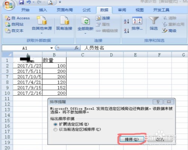This screenshot has height=150, width=188.
Task: Switch to 审阅 tab
Action: (x=122, y=10)
